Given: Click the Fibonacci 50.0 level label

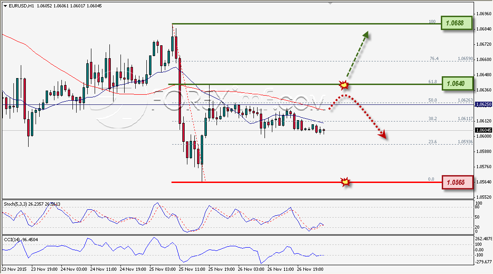Looking at the screenshot, I should tap(433, 100).
